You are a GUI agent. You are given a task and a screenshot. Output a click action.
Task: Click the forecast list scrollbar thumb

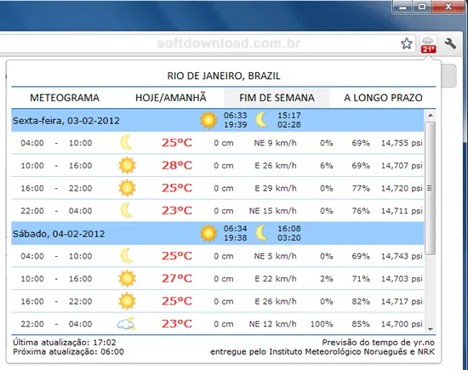coord(430,188)
